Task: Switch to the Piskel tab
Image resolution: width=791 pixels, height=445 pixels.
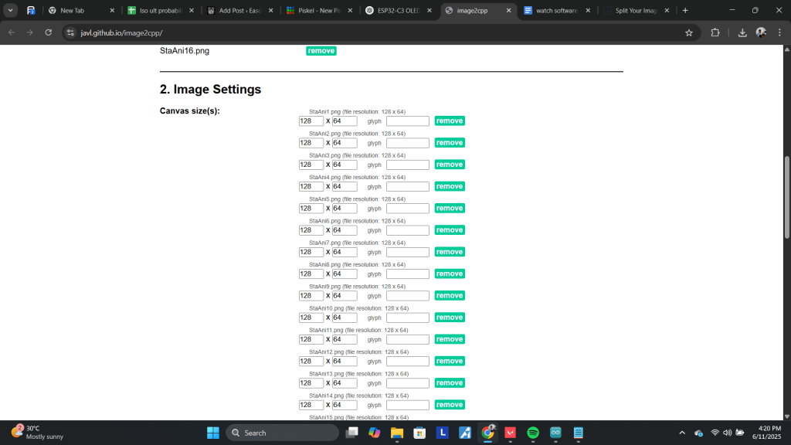Action: coord(317,11)
